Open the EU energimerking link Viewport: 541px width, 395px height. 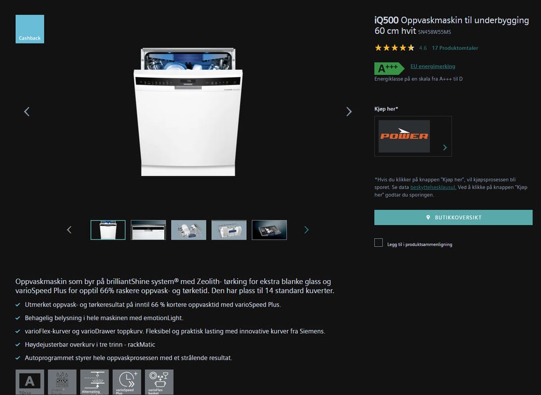click(433, 66)
